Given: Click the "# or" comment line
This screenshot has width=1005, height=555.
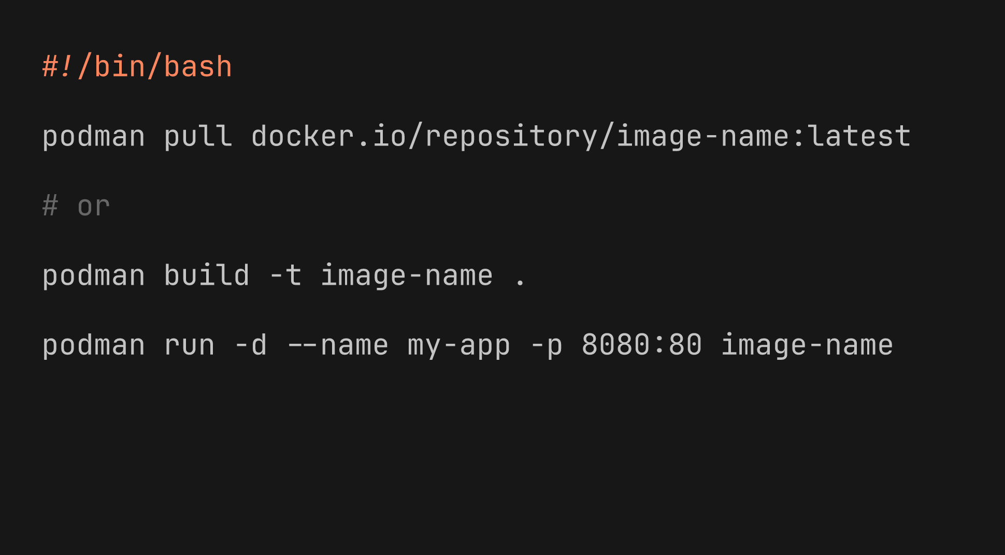Looking at the screenshot, I should click(76, 207).
